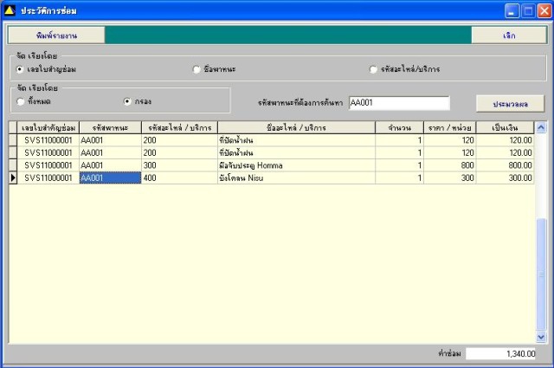Click part code 400 cell
This screenshot has width=554, height=368.
click(x=179, y=178)
